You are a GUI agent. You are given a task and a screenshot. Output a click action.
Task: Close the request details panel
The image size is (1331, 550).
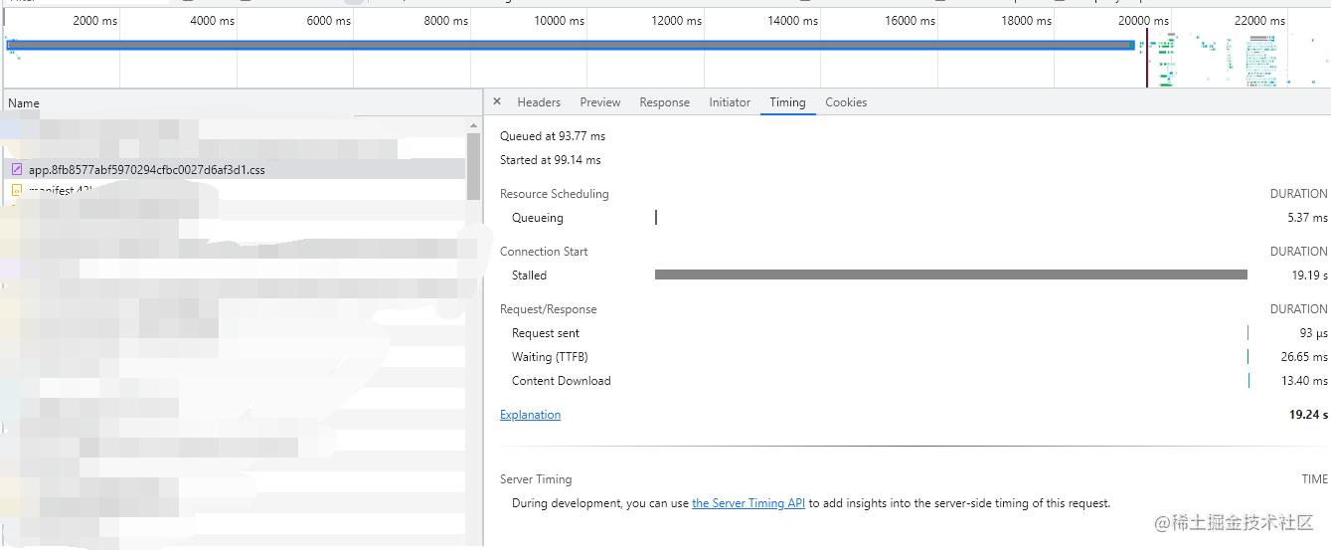497,101
